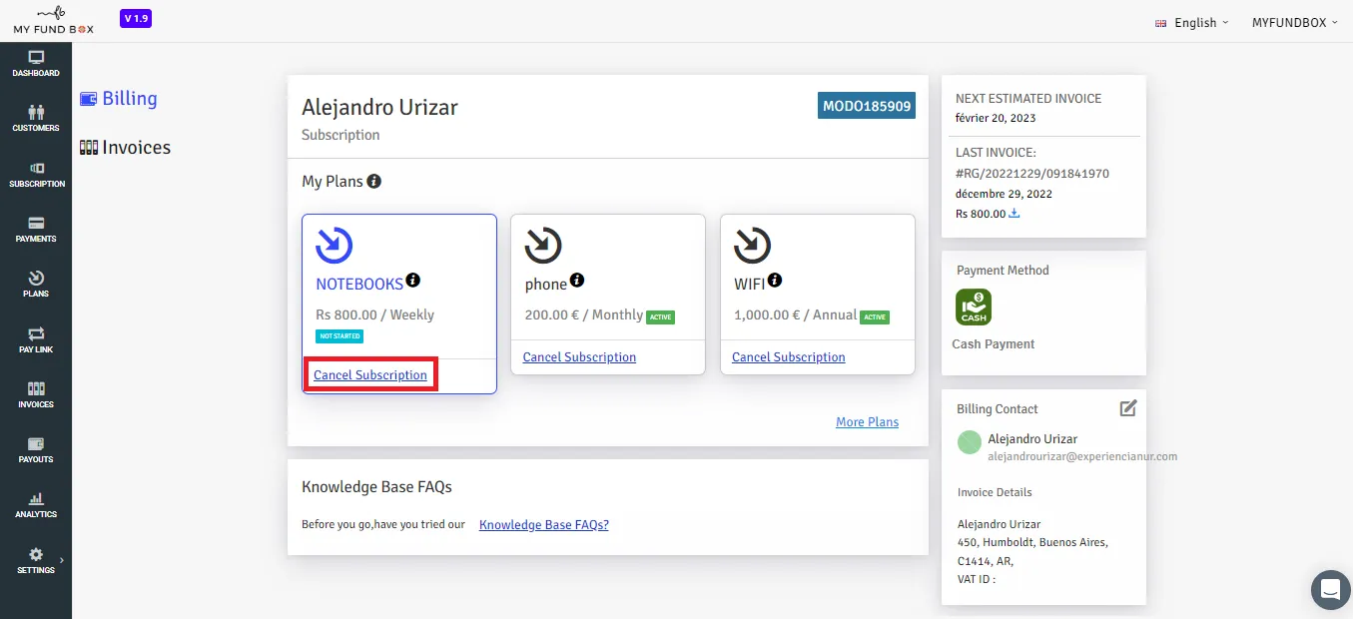This screenshot has width=1353, height=619.
Task: Cancel the NOTEBOOKS subscription
Action: tap(370, 375)
